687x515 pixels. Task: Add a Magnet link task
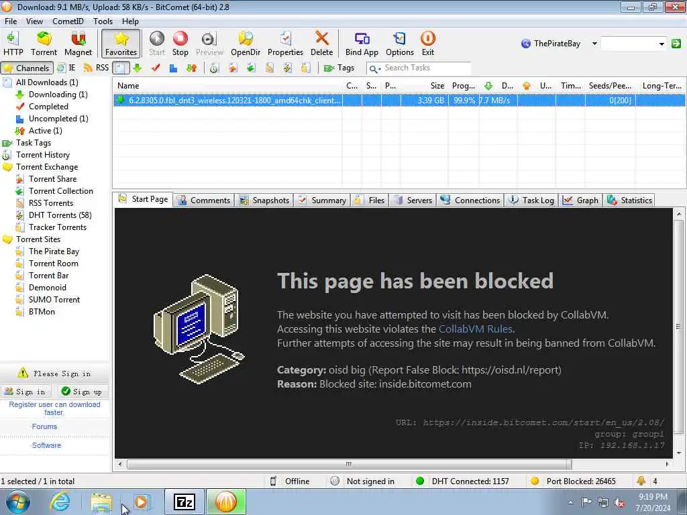[x=78, y=44]
